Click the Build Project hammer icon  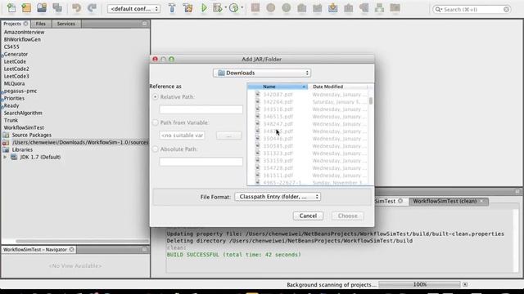tap(172, 7)
